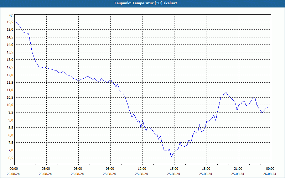
Task: Click the x-axis time label "18:00"
Action: 206,169
